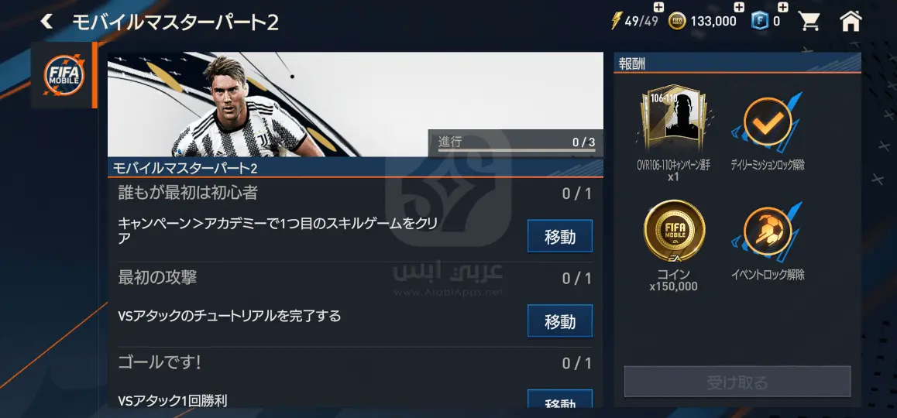
Task: Select the FIFA Mobile sidebar tab icon
Action: [64, 75]
